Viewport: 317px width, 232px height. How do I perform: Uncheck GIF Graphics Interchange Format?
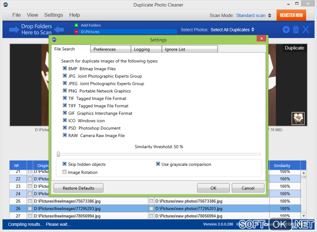(x=65, y=113)
